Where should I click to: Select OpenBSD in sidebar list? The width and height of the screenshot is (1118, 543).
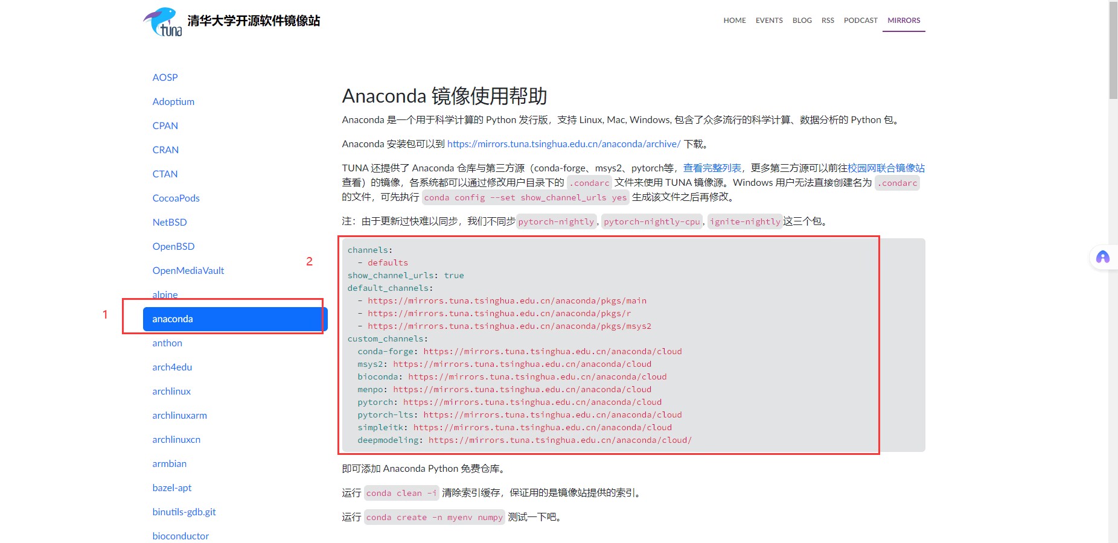(x=173, y=246)
